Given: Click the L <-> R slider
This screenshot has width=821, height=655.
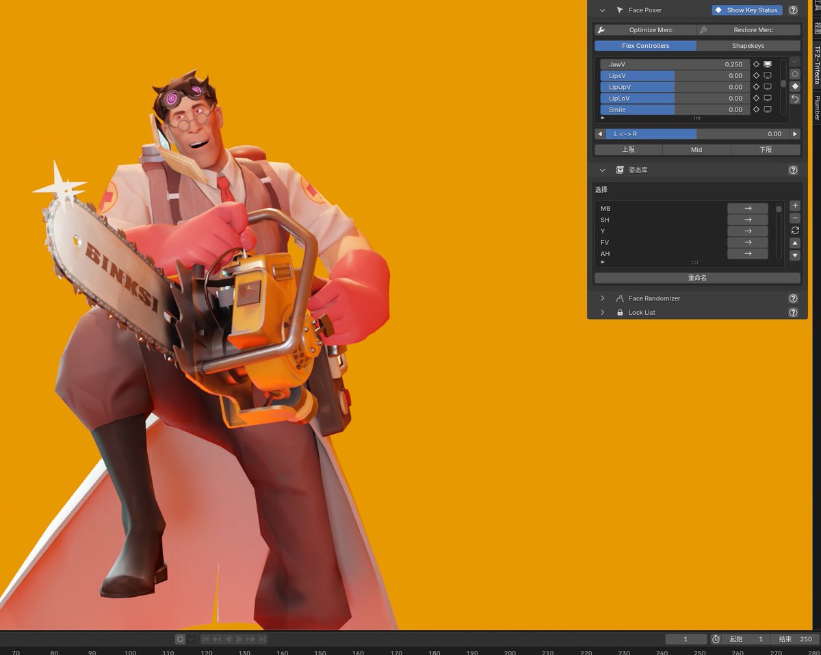Looking at the screenshot, I should point(697,134).
